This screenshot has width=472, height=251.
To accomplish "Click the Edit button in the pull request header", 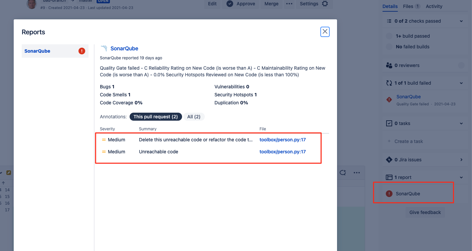I will pos(212,4).
